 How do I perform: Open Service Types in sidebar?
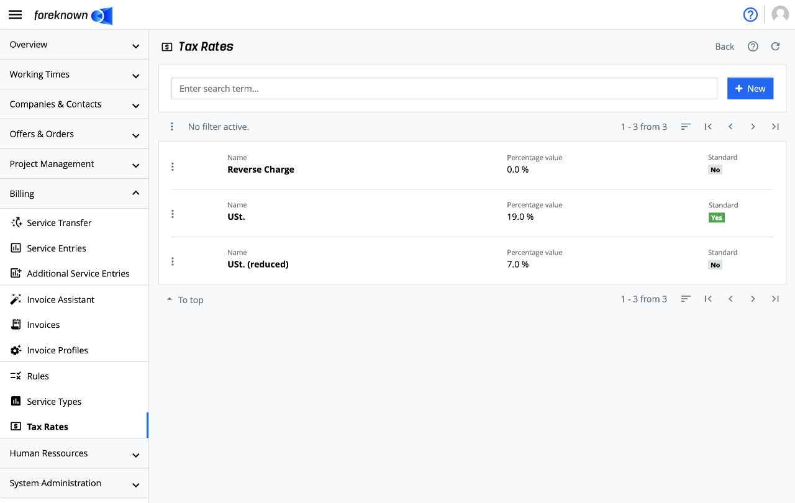click(x=74, y=401)
